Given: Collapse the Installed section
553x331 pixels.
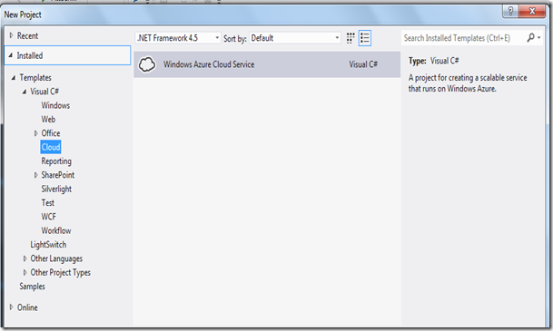Looking at the screenshot, I should click(x=11, y=55).
